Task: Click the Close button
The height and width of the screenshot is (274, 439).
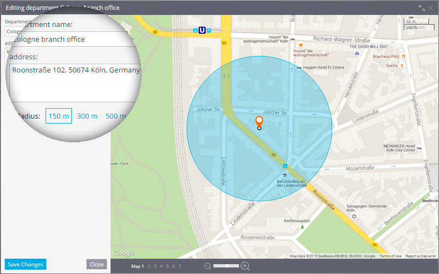Action: coord(97,264)
